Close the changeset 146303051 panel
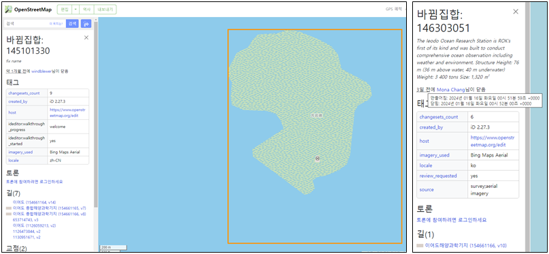Image resolution: width=549 pixels, height=254 pixels. point(516,12)
